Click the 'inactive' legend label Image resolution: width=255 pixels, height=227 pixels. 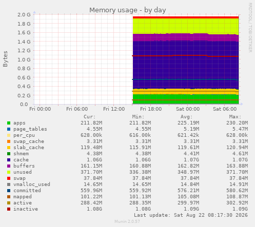tap(26, 209)
